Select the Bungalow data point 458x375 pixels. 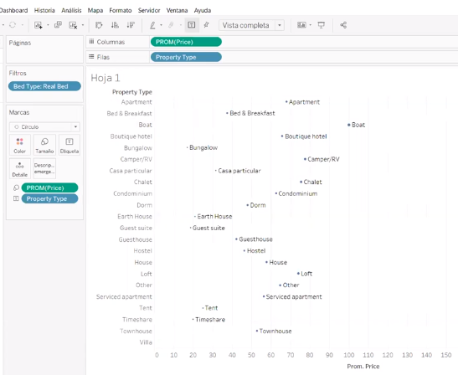click(x=188, y=148)
